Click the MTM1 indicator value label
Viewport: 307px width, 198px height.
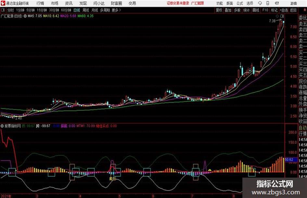[x=85, y=126]
